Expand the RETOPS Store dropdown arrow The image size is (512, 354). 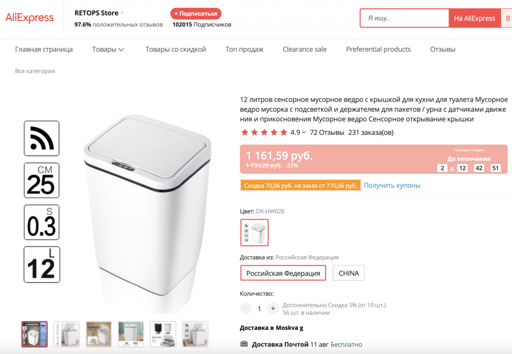[122, 13]
